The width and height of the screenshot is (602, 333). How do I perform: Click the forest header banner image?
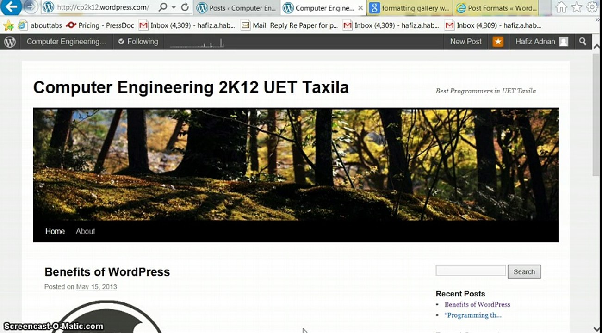point(296,164)
